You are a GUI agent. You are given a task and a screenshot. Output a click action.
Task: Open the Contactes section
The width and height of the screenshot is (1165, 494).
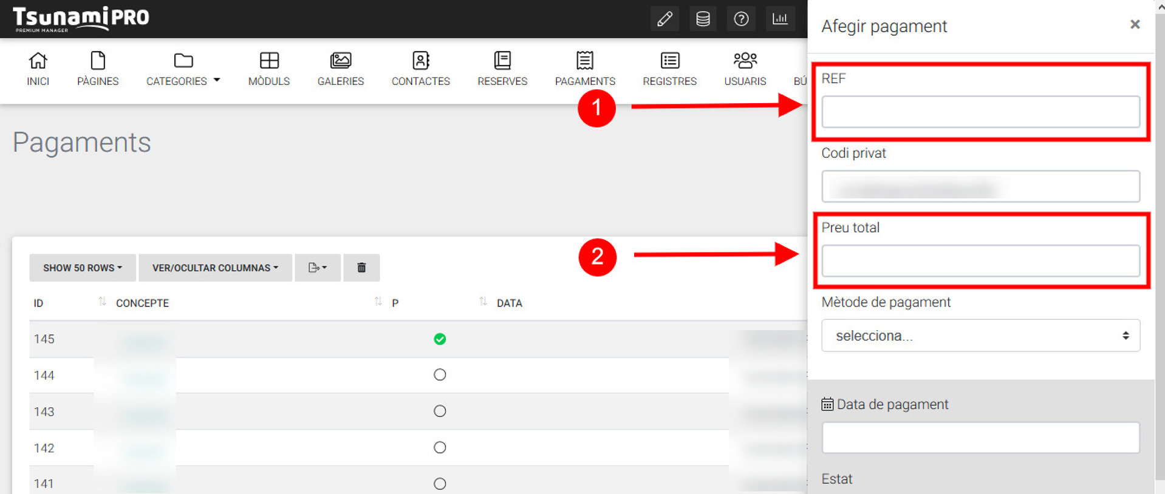tap(420, 69)
